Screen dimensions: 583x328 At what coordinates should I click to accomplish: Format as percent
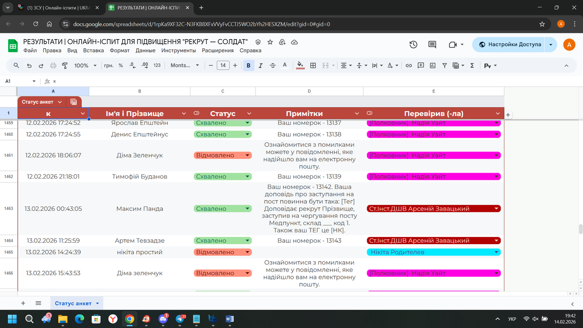tap(121, 66)
